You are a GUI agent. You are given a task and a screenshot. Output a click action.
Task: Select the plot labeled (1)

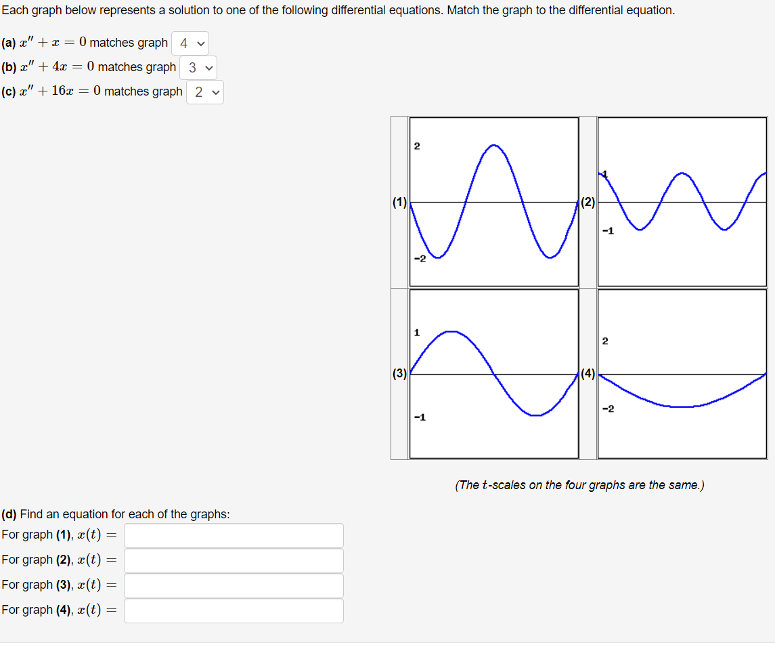click(x=493, y=201)
